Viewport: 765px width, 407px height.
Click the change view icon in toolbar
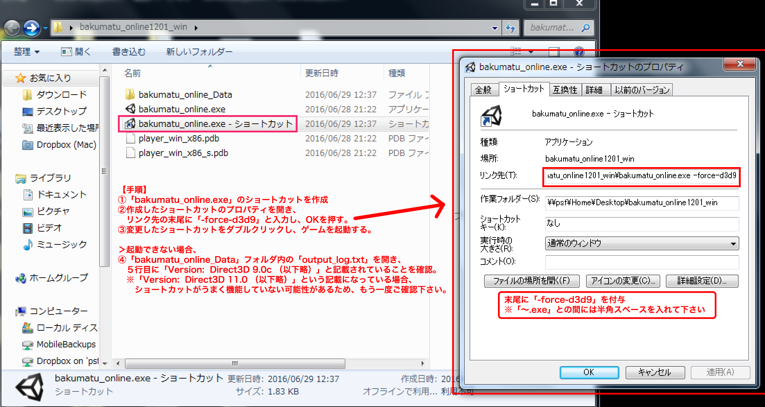(516, 52)
